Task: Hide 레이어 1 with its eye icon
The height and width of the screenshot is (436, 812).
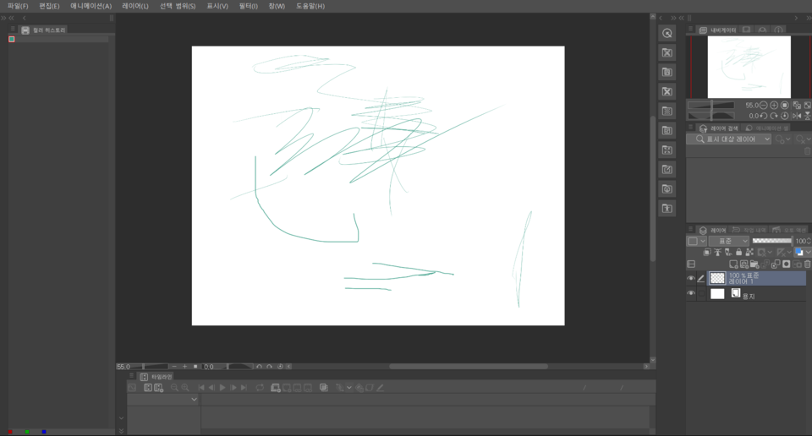Action: pyautogui.click(x=691, y=278)
